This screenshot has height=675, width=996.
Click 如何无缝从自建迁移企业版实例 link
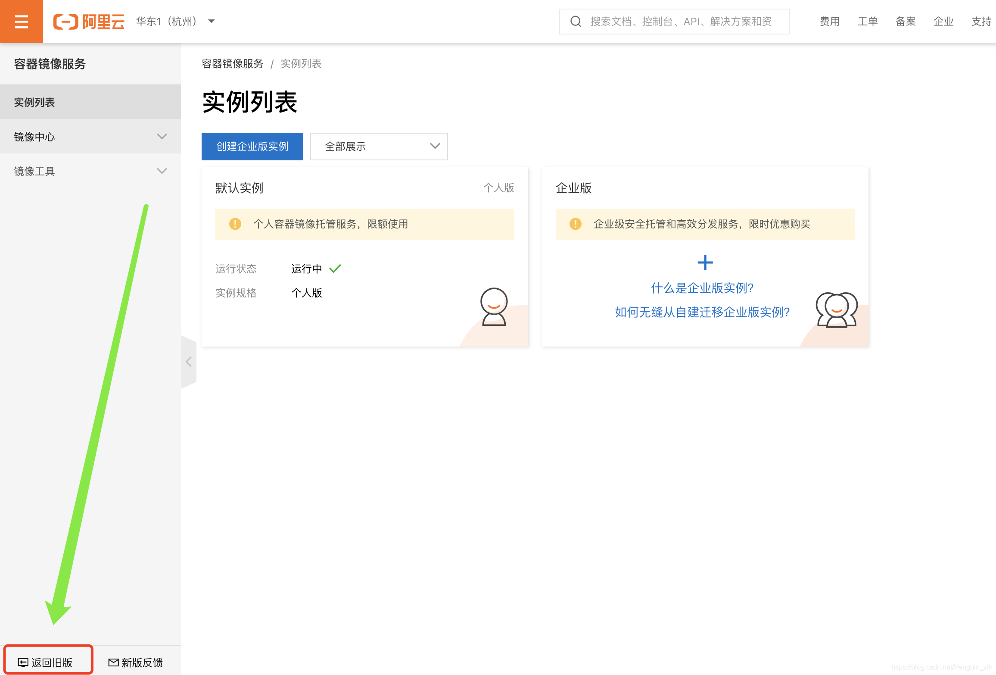pos(702,312)
